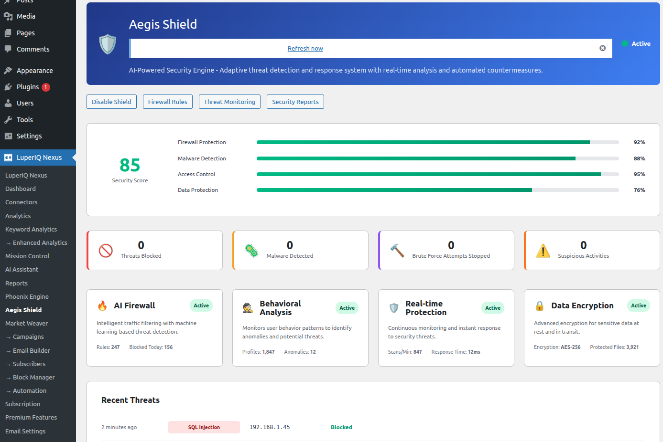
Task: Click the Aegis Shield logo icon
Action: [108, 44]
